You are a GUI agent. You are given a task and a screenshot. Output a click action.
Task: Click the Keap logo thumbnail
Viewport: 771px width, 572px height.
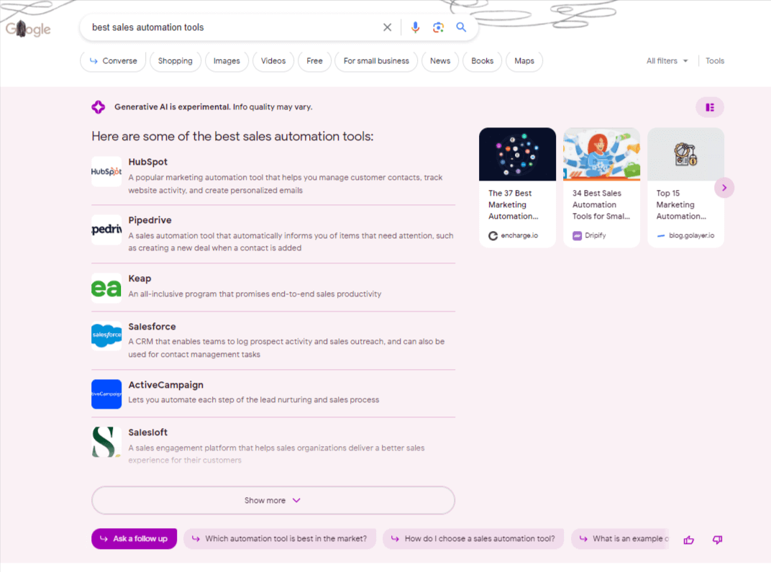click(106, 288)
